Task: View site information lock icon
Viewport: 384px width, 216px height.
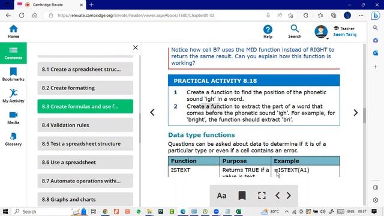Action: tap(50, 16)
